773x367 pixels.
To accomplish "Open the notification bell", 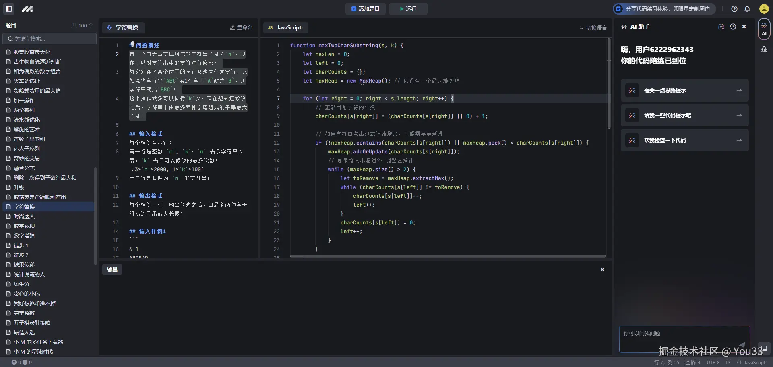I will pos(748,8).
